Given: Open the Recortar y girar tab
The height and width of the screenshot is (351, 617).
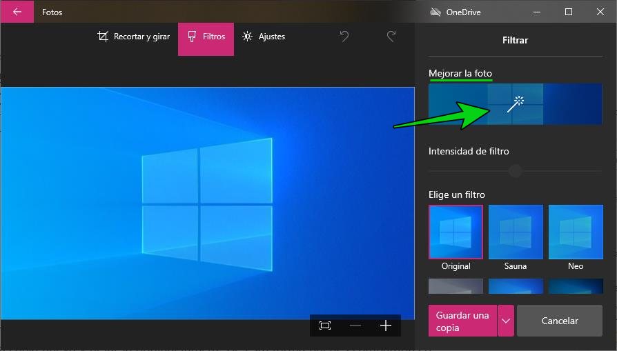Looking at the screenshot, I should tap(134, 37).
